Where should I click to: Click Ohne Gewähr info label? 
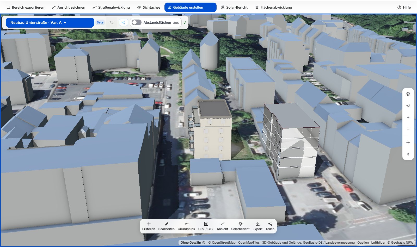[x=193, y=243]
